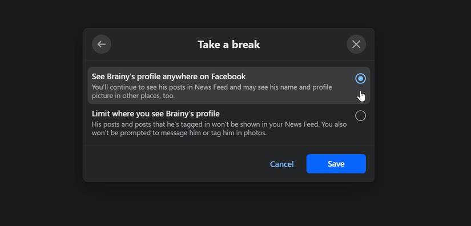This screenshot has width=471, height=226.
Task: Cancel the Take a break changes
Action: pyautogui.click(x=282, y=164)
